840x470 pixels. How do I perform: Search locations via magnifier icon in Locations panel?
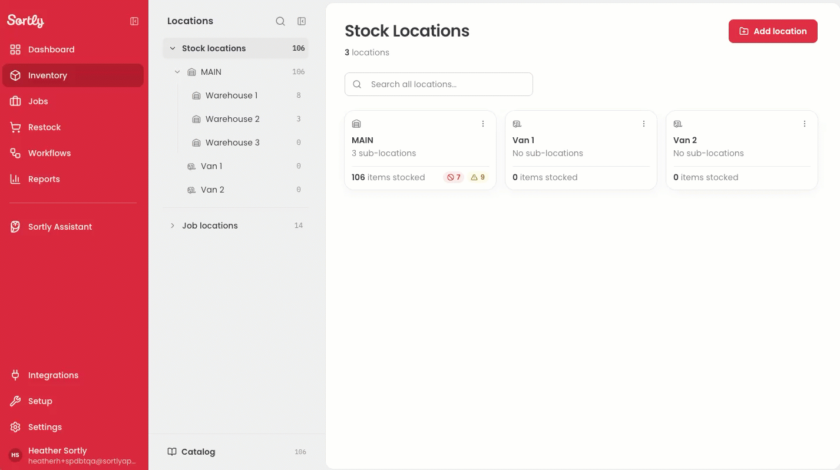coord(280,21)
